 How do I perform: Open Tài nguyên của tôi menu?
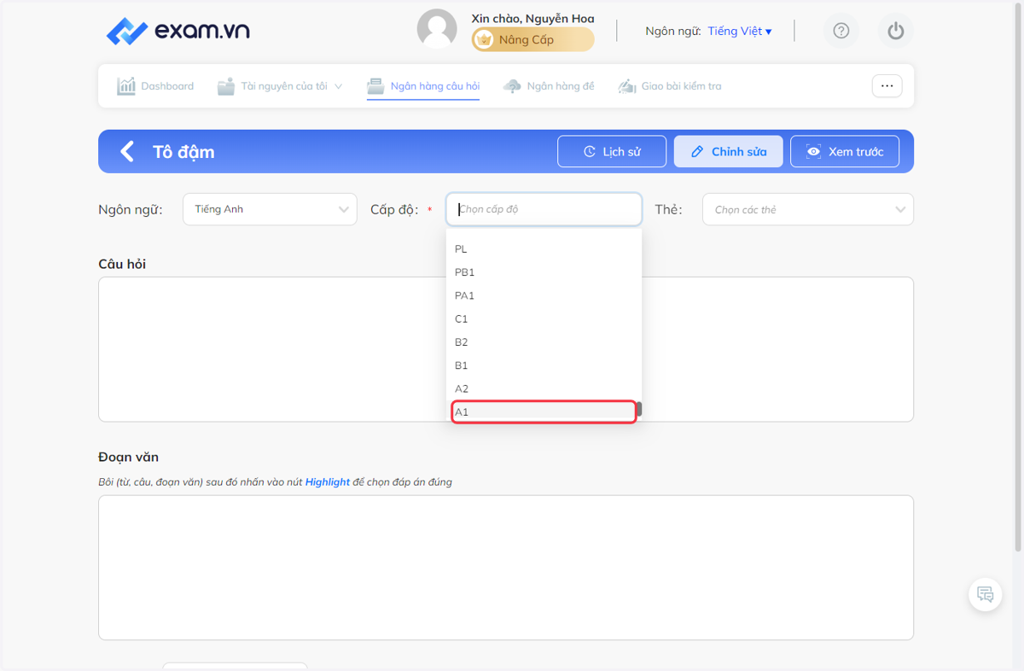280,86
